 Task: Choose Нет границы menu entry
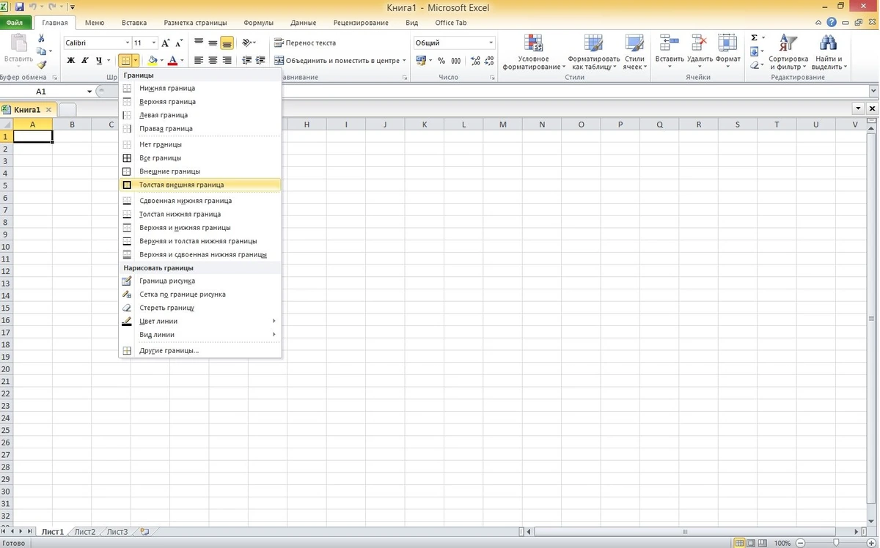click(x=199, y=144)
